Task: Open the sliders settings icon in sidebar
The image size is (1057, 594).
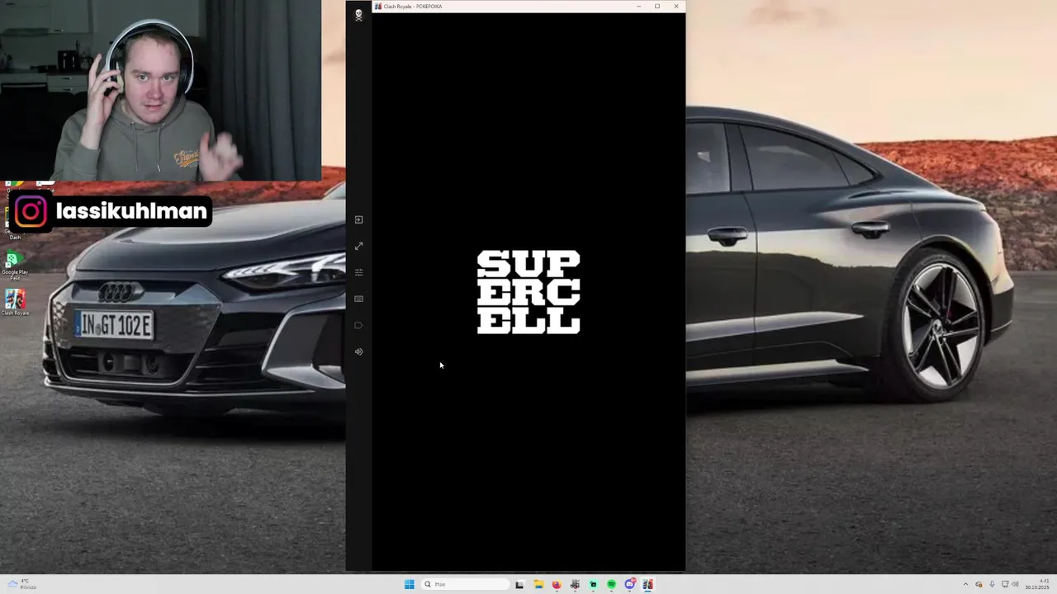Action: click(x=358, y=272)
